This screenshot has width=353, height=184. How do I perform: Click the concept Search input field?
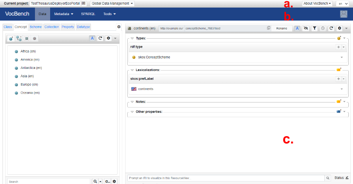(48, 181)
